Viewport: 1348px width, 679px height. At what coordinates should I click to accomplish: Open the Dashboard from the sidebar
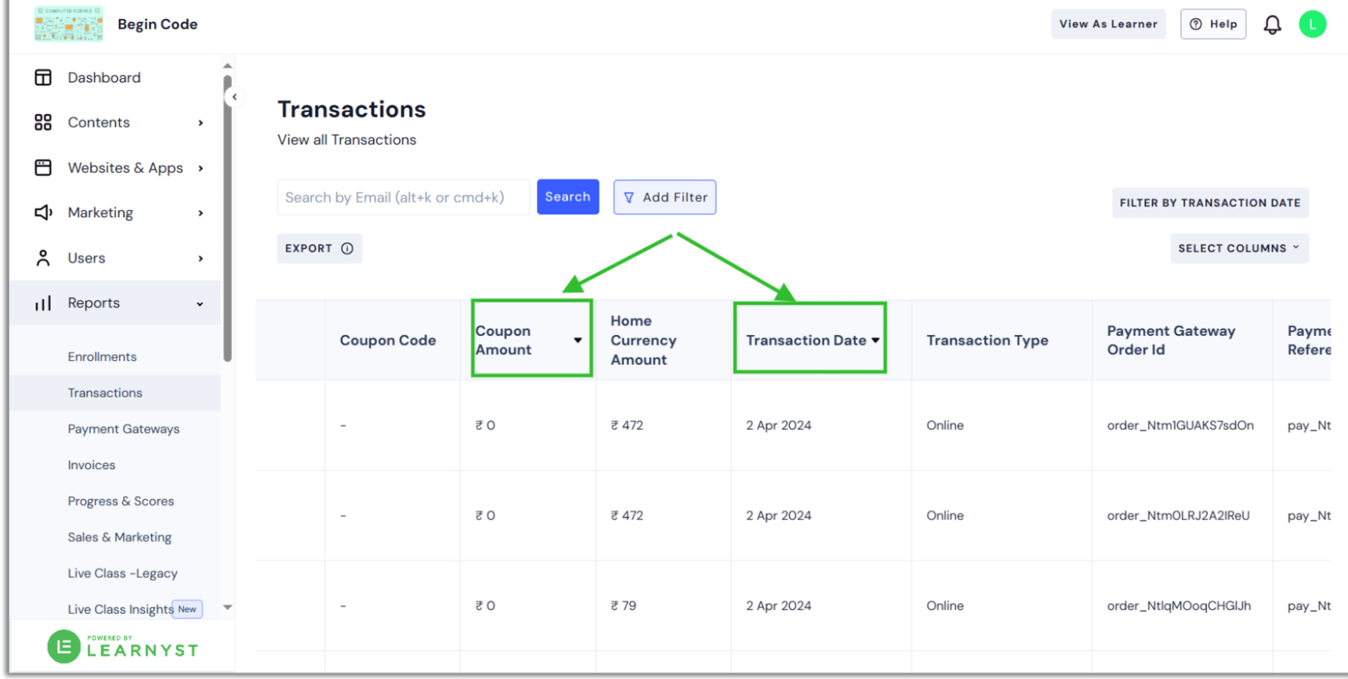(x=42, y=77)
